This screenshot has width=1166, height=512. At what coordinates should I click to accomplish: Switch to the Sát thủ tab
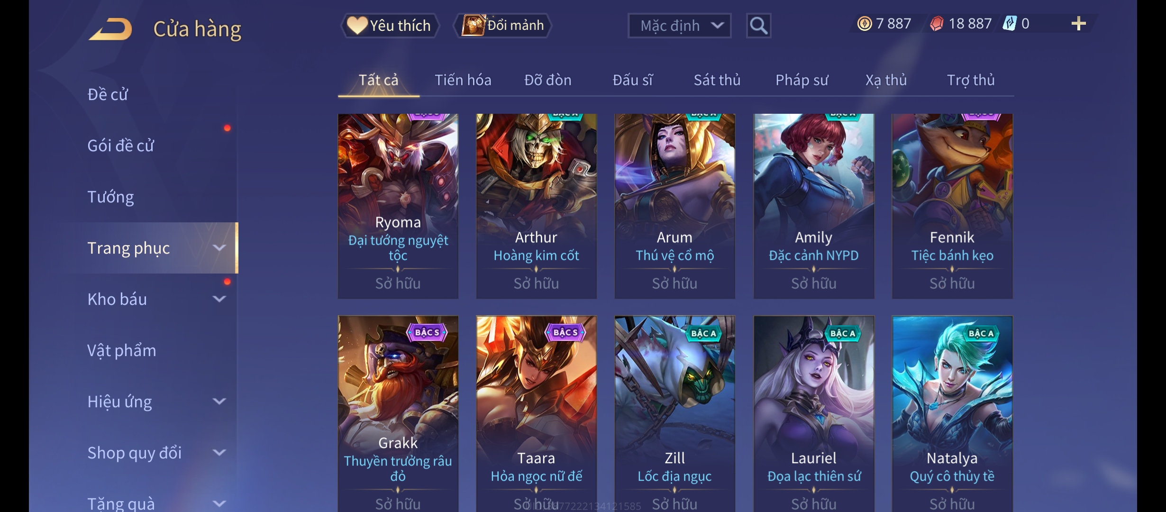click(717, 80)
